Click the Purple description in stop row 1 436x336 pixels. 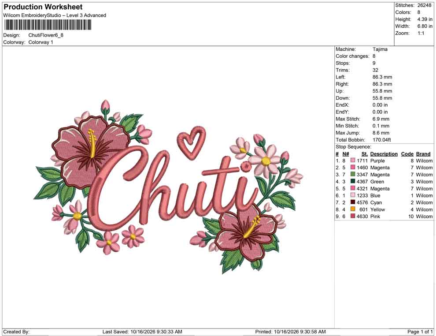pos(377,161)
